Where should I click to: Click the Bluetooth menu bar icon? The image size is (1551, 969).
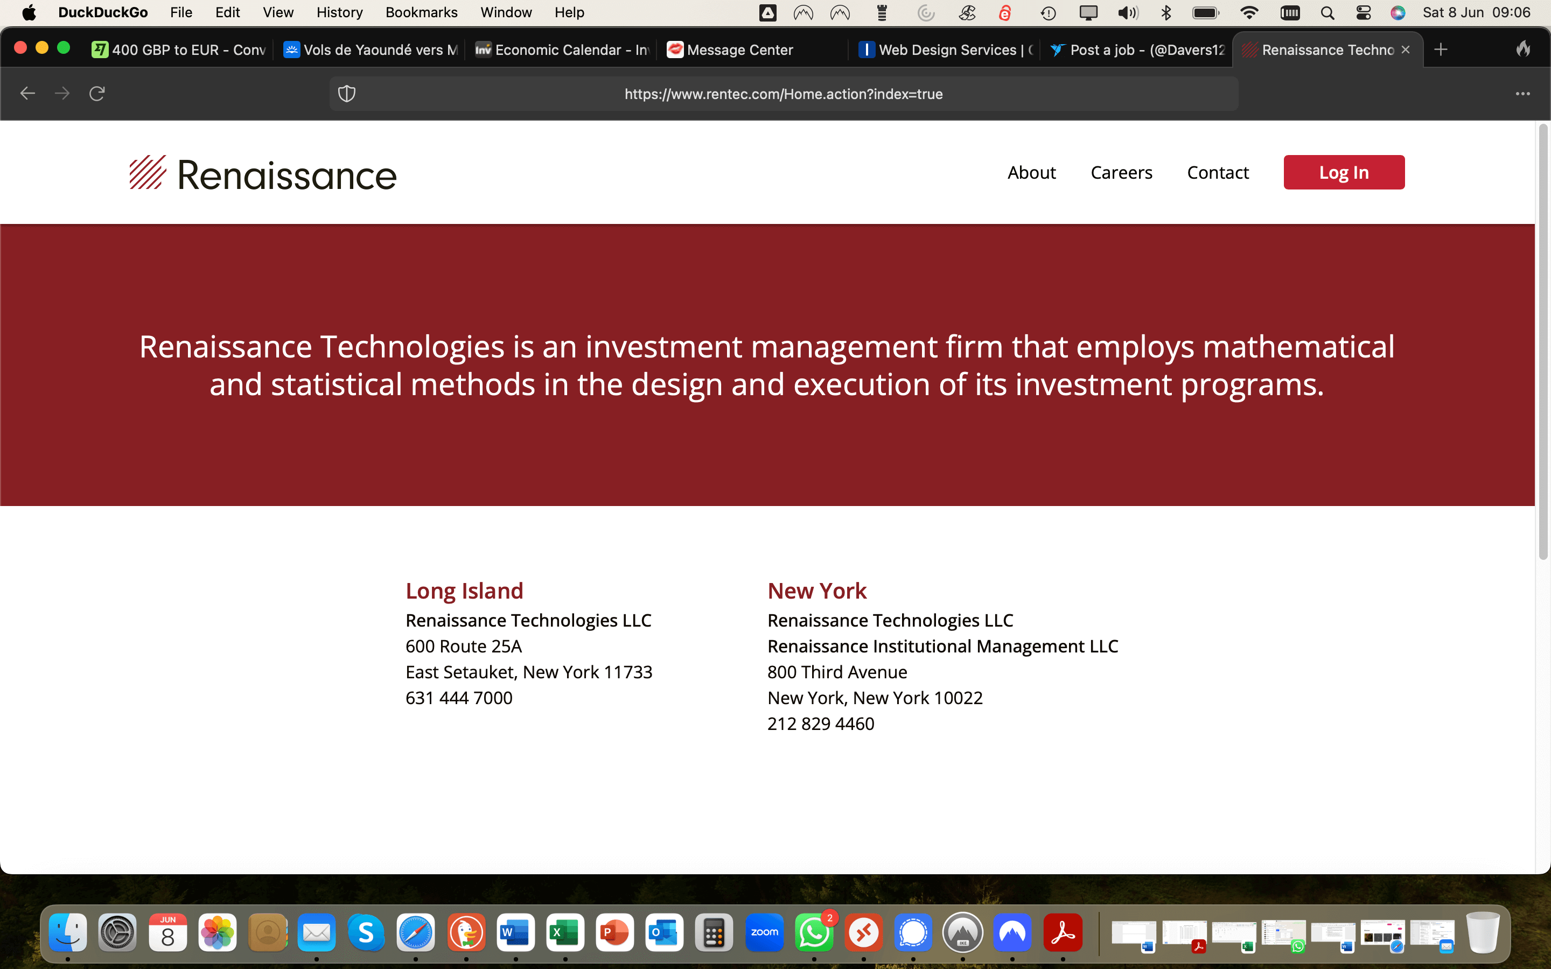pyautogui.click(x=1166, y=13)
